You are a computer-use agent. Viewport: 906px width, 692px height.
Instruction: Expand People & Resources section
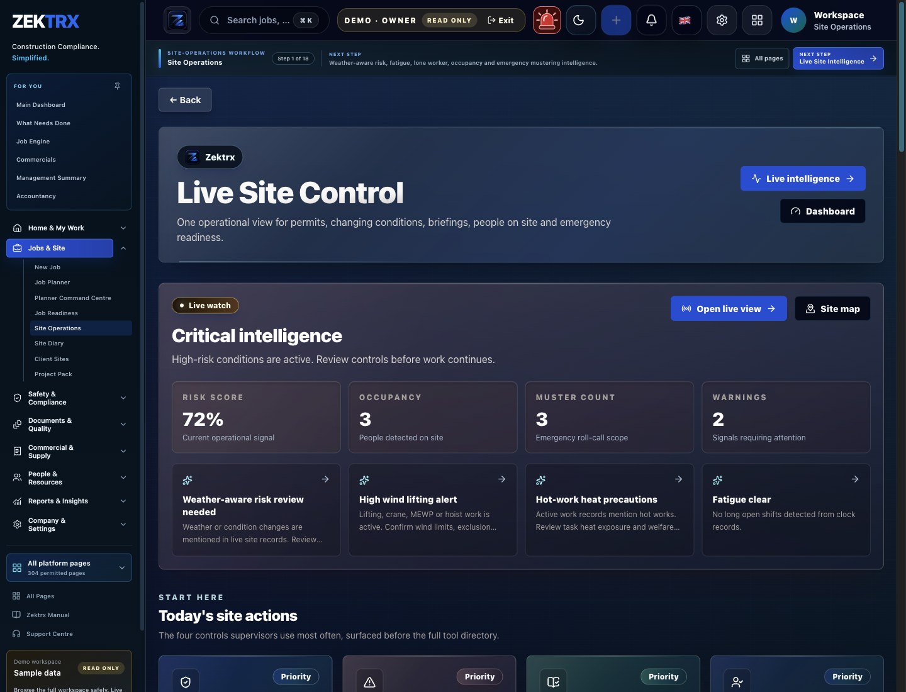click(x=123, y=477)
